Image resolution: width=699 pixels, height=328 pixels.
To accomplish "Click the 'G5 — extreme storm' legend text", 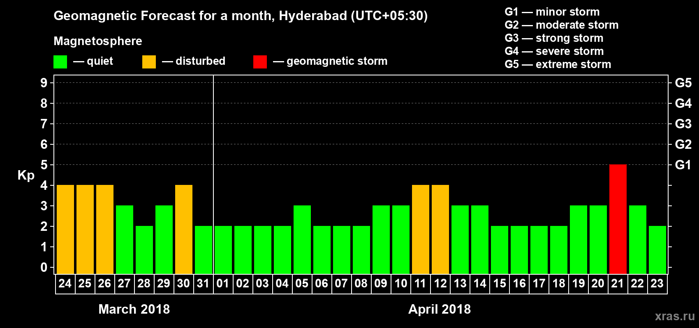I will [x=558, y=64].
